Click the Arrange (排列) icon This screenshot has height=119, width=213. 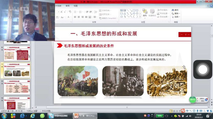[x=145, y=13]
